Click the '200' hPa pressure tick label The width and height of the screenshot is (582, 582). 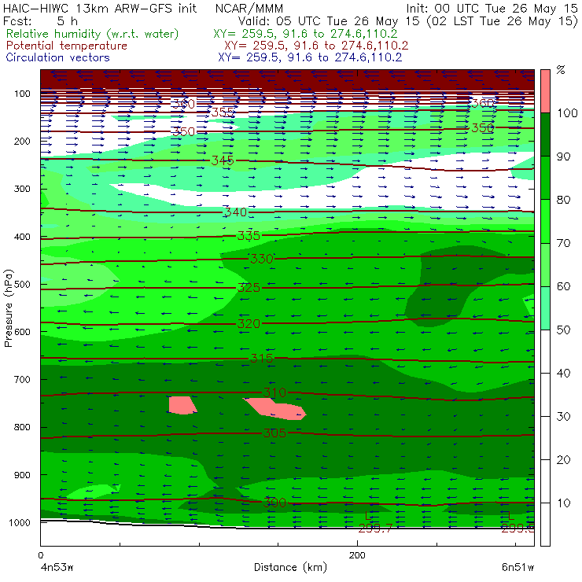tap(22, 141)
